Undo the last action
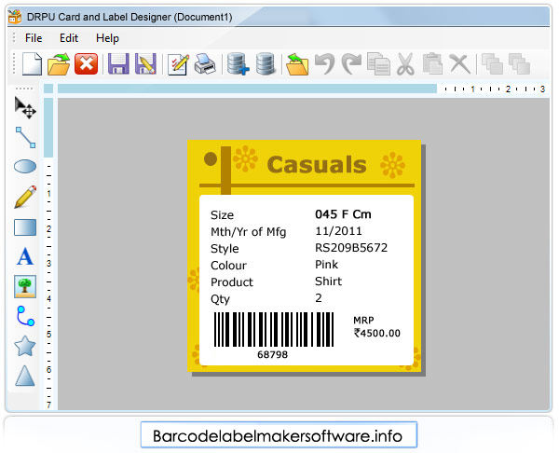 325,64
